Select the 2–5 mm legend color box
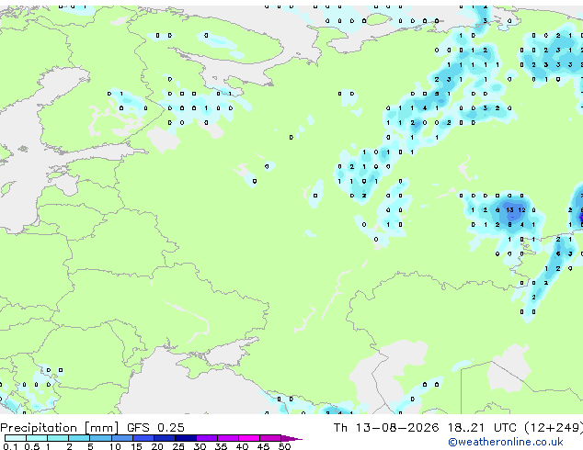Screen dimensions: 583x450 pyautogui.click(x=79, y=438)
